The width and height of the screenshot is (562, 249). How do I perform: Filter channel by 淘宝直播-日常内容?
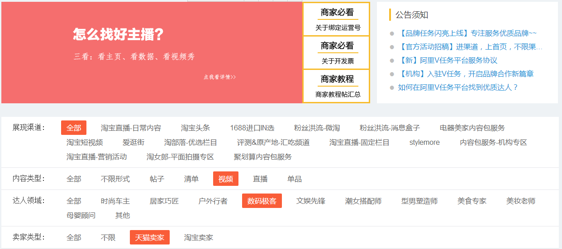point(131,128)
